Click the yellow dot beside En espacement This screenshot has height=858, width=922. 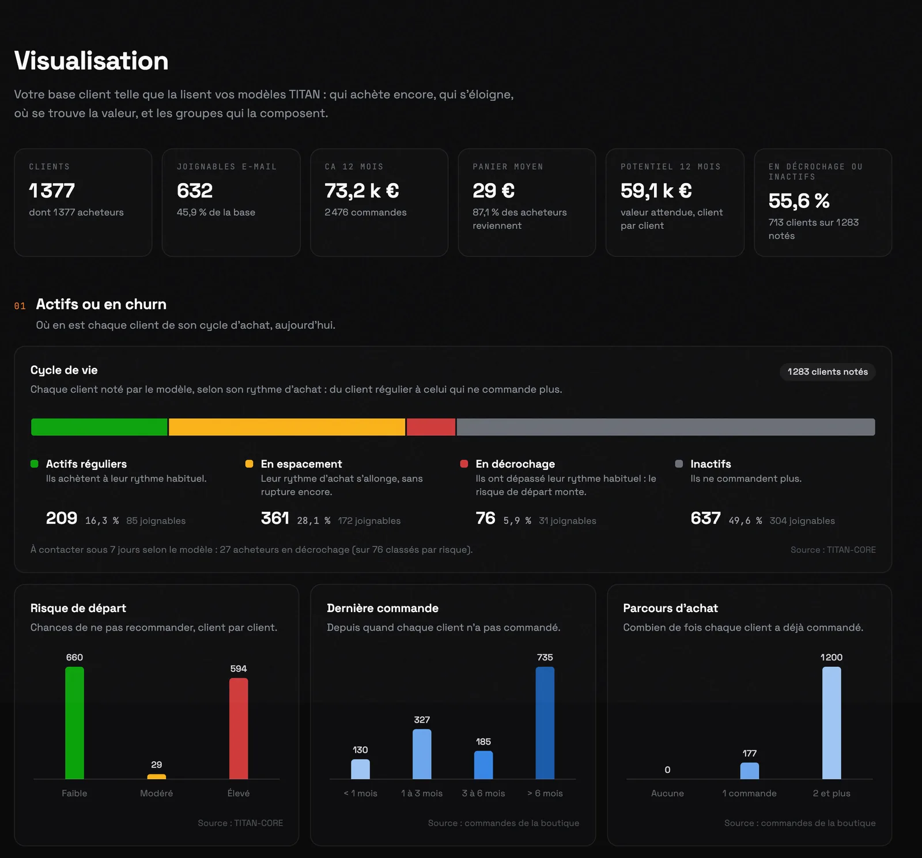click(249, 464)
